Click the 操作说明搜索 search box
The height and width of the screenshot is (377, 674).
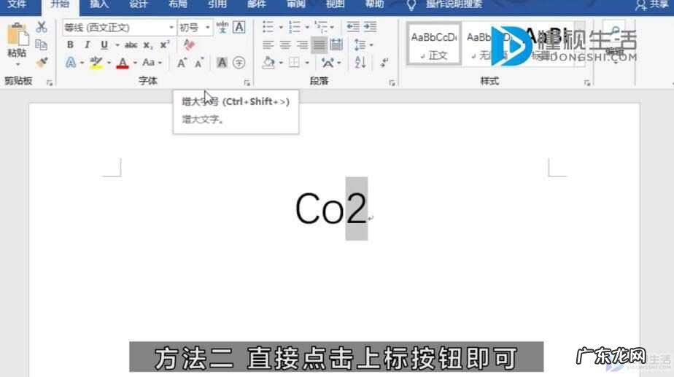click(x=454, y=4)
